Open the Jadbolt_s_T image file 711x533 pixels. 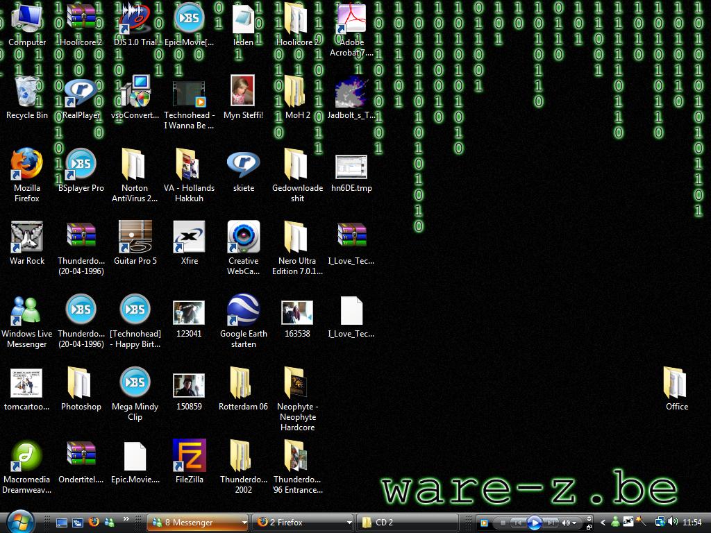pyautogui.click(x=351, y=97)
